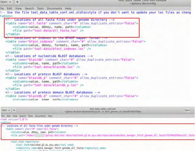Open Search menu in top editor window

pyautogui.click(x=29, y=9)
